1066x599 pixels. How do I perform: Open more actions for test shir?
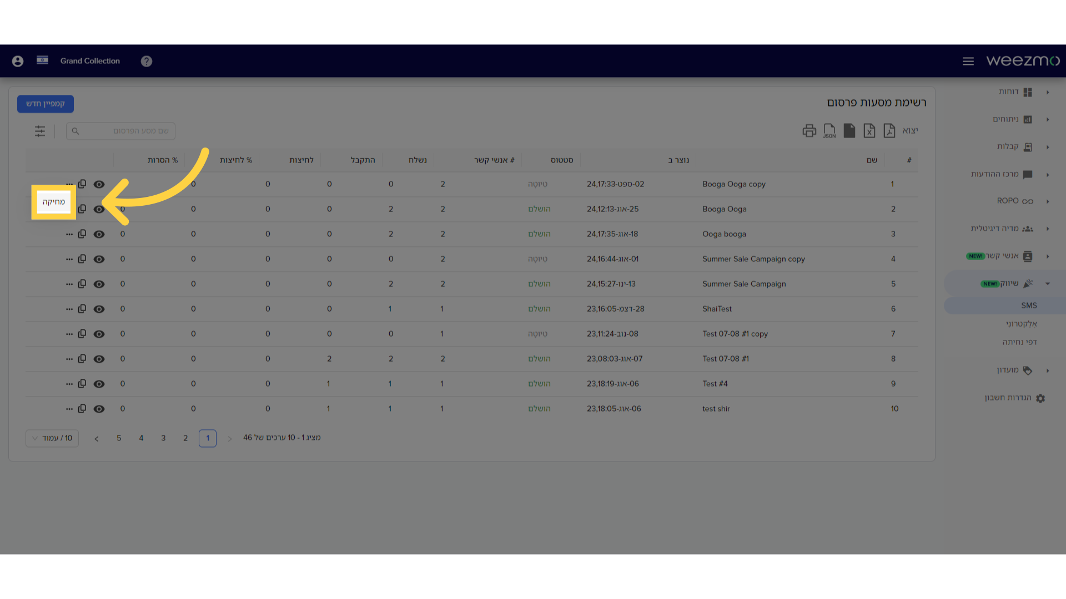[69, 409]
